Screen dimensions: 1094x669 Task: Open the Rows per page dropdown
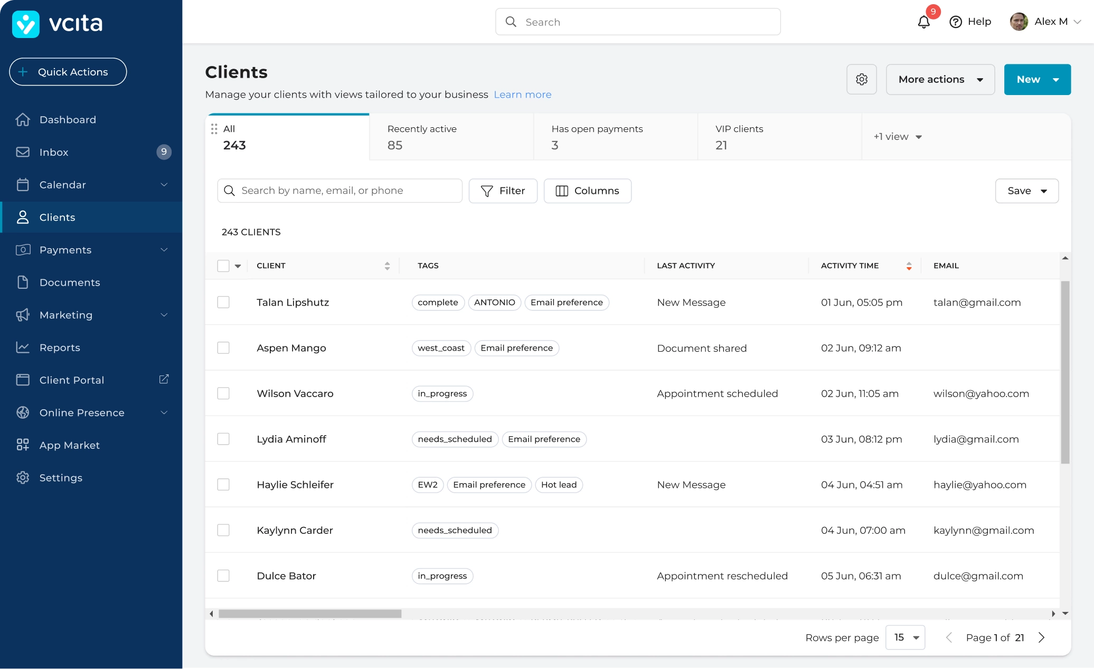point(906,638)
